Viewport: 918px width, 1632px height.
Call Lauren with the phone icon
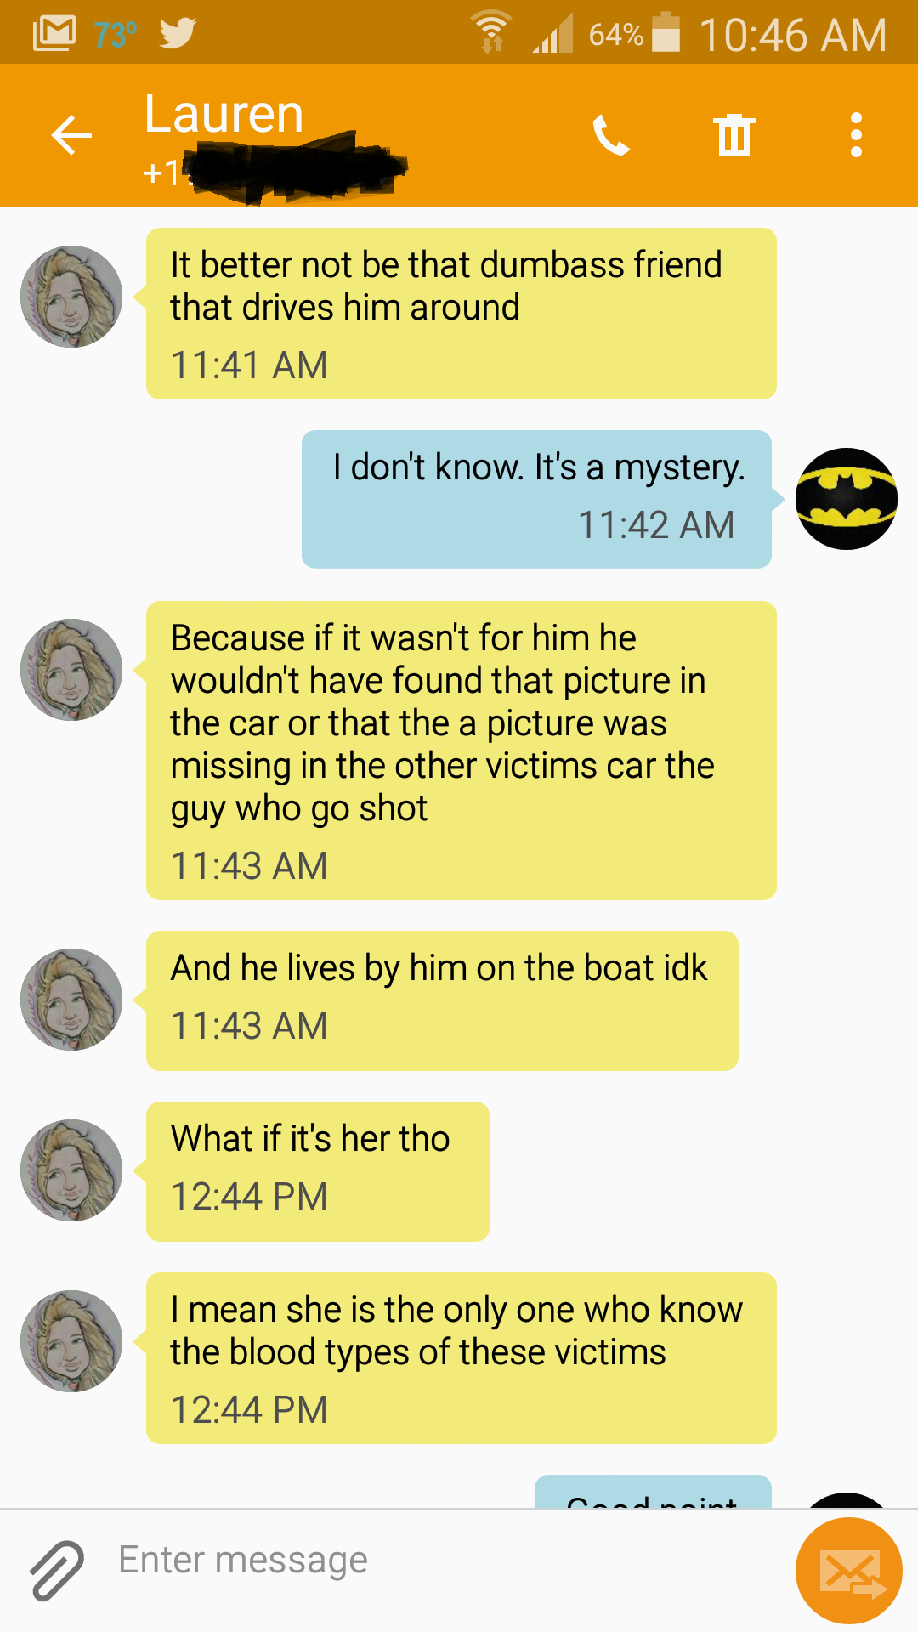point(610,135)
